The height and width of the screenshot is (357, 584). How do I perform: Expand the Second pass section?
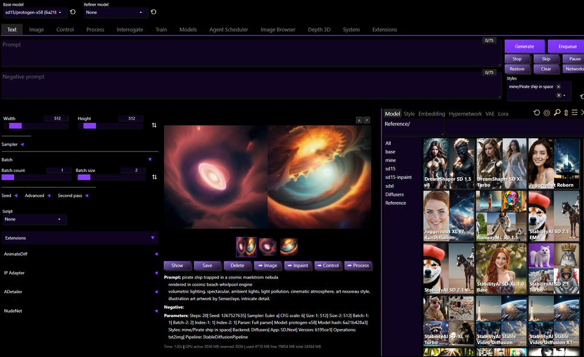(x=86, y=196)
